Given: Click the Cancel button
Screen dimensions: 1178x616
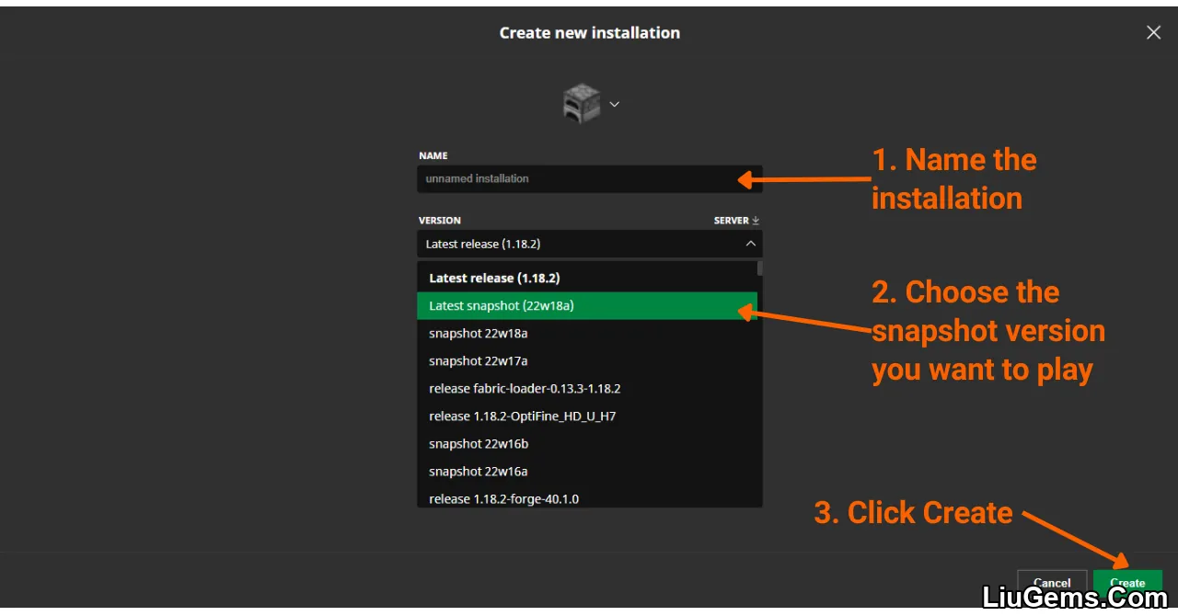Looking at the screenshot, I should [x=1052, y=582].
